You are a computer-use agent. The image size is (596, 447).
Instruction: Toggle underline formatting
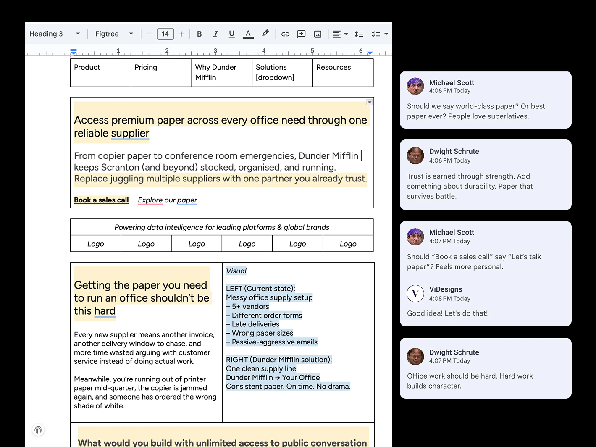pyautogui.click(x=231, y=34)
